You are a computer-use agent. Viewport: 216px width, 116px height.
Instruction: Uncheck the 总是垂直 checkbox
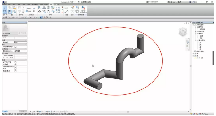(15, 64)
